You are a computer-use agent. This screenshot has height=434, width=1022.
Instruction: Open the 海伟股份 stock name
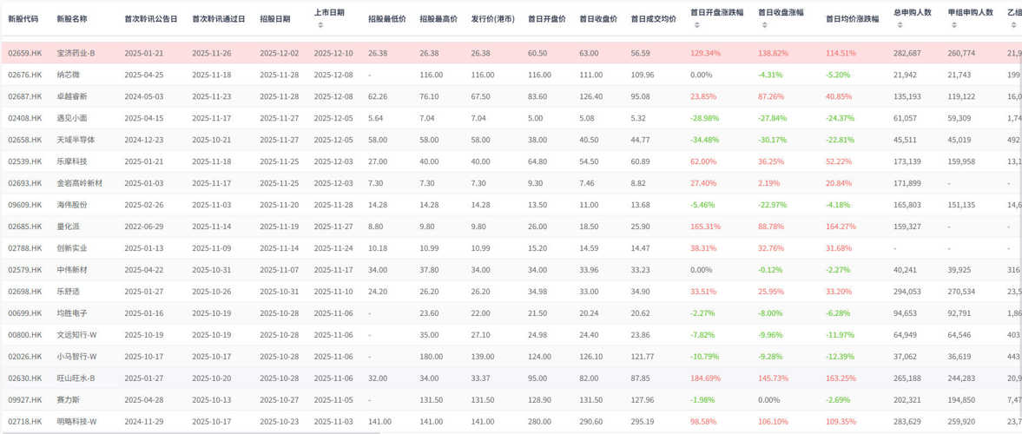(72, 205)
